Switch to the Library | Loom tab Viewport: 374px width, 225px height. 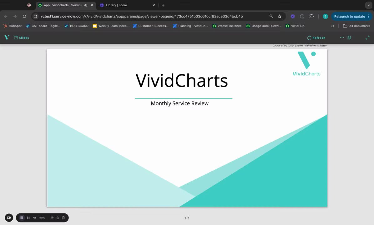coord(127,5)
